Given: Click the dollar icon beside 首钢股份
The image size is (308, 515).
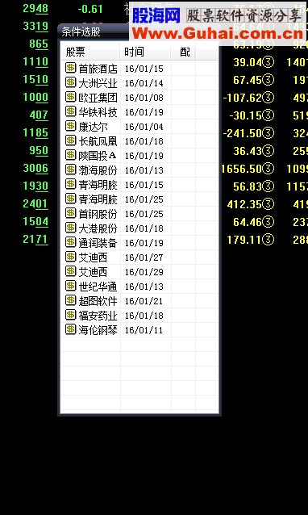Looking at the screenshot, I should click(70, 213).
